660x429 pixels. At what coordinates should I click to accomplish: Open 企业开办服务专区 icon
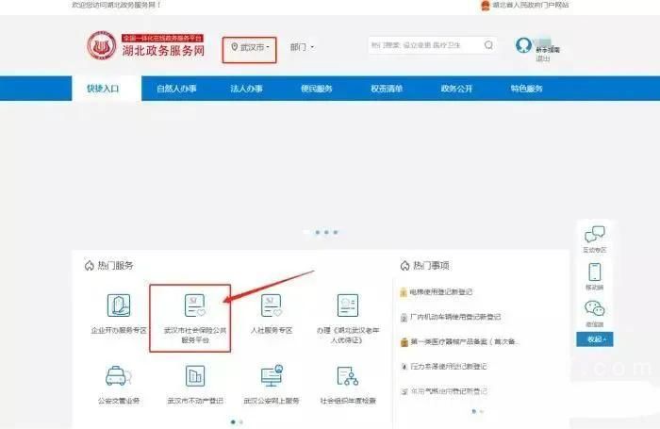tap(119, 306)
